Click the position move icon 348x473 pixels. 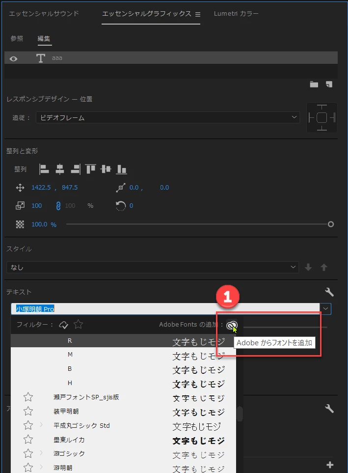pos(20,188)
